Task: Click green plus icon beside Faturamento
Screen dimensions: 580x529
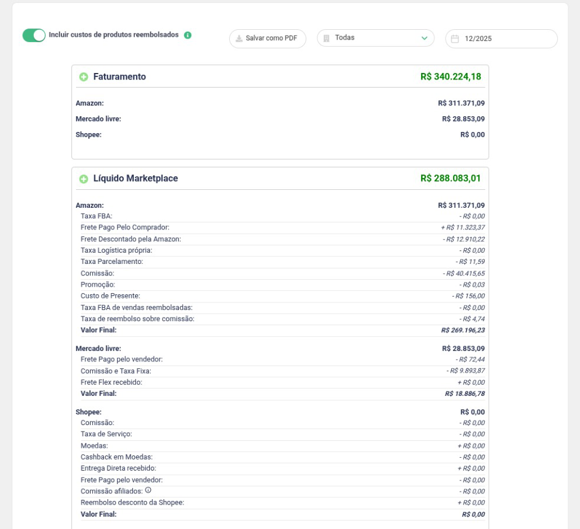Action: coord(84,77)
